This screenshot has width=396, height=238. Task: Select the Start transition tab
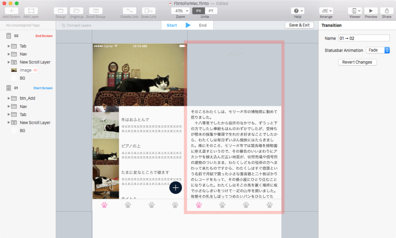click(x=172, y=25)
